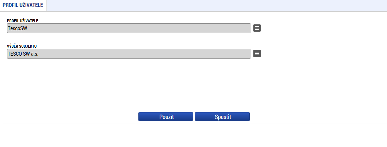Place cursor in the TESCO SW a.s. text box
Image resolution: width=387 pixels, height=147 pixels.
click(129, 53)
